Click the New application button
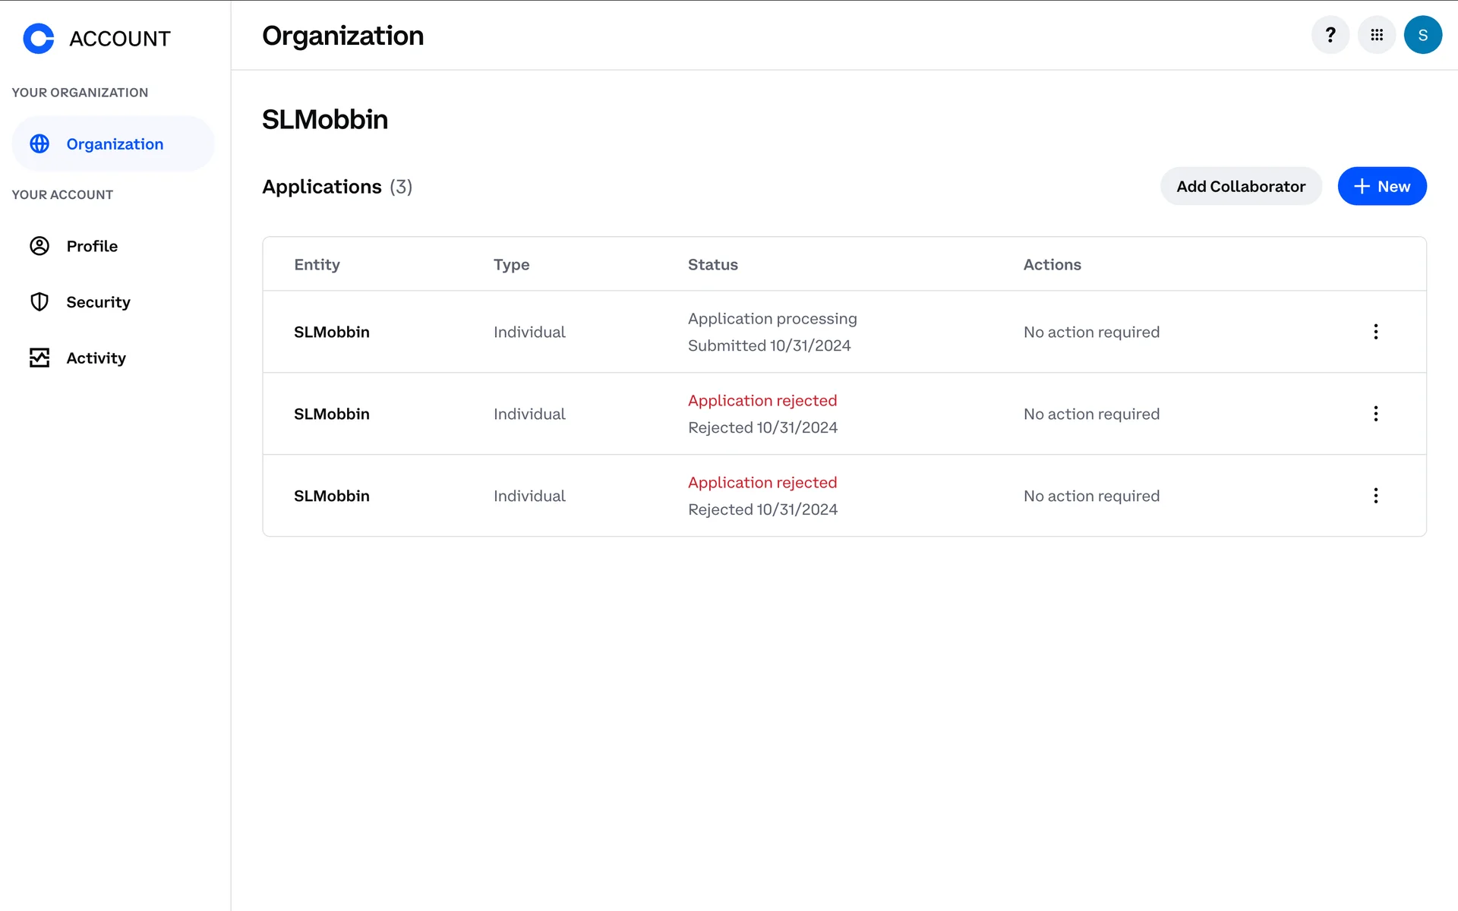Screen dimensions: 1458x911 coord(1381,186)
